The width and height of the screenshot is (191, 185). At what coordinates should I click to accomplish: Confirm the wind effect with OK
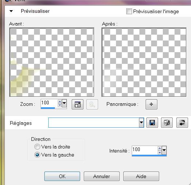click(x=62, y=176)
